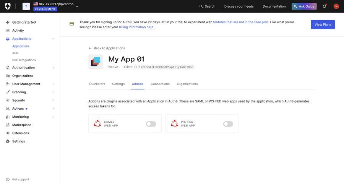Click the Auth0 shield logo
Image resolution: width=344 pixels, height=185 pixels.
(x=8, y=6)
